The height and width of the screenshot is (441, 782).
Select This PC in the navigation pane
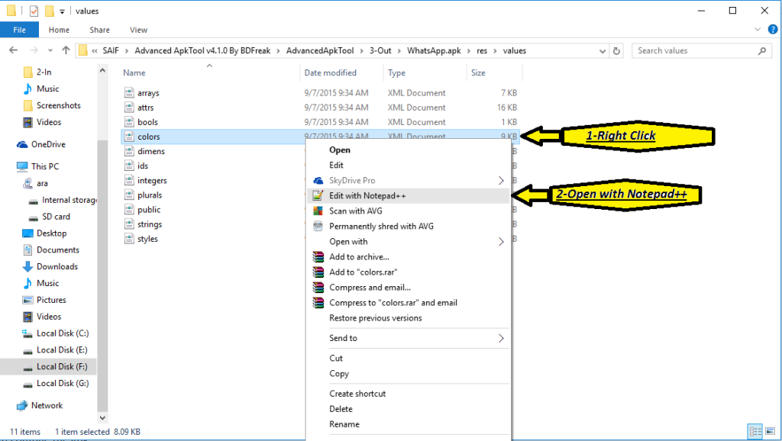tap(44, 166)
